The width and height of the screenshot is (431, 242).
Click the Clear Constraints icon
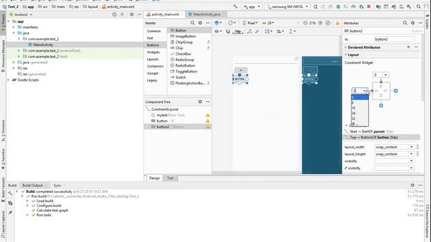(249, 32)
